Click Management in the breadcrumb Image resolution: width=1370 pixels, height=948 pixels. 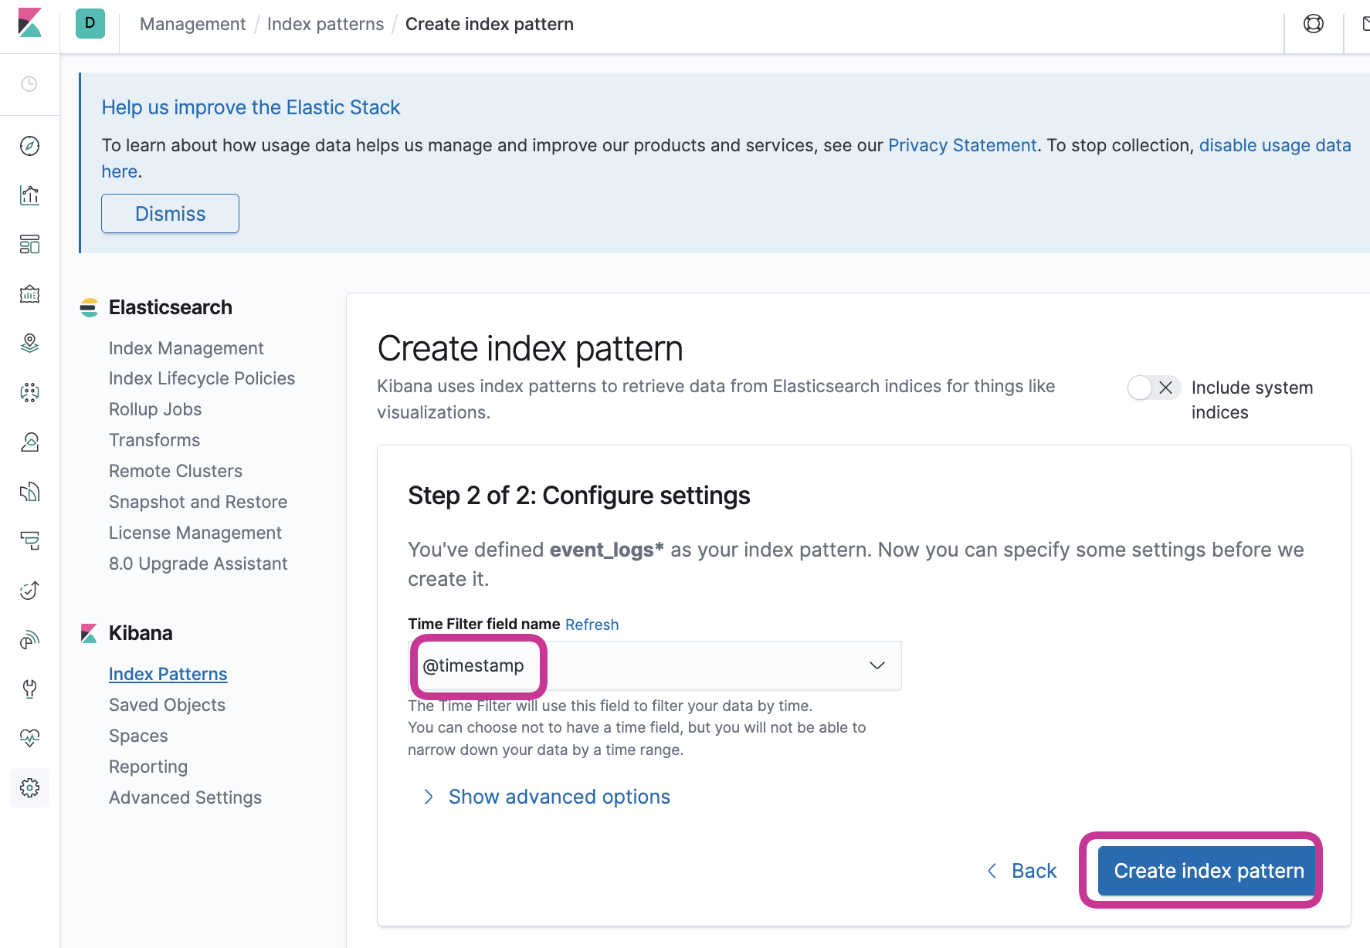click(x=192, y=24)
